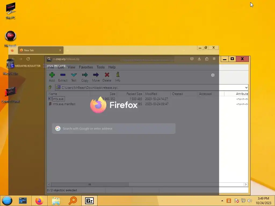Select the New Tab tab in Firefox
Screen dimensions: 275x206
(x=41, y=50)
